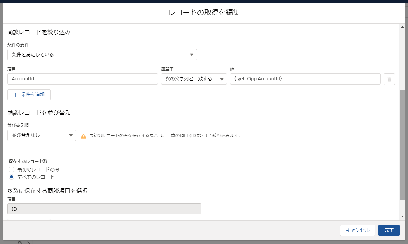This screenshot has height=244, width=408.
Task: Select すべてのレコード radio button
Action: 11,177
